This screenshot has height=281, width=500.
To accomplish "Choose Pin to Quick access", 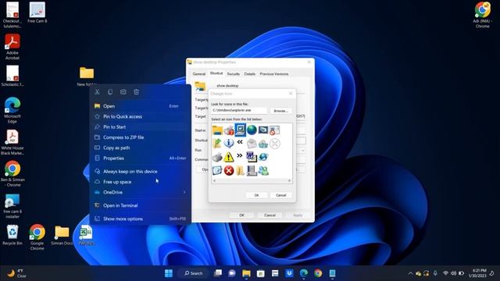I will coord(141,116).
